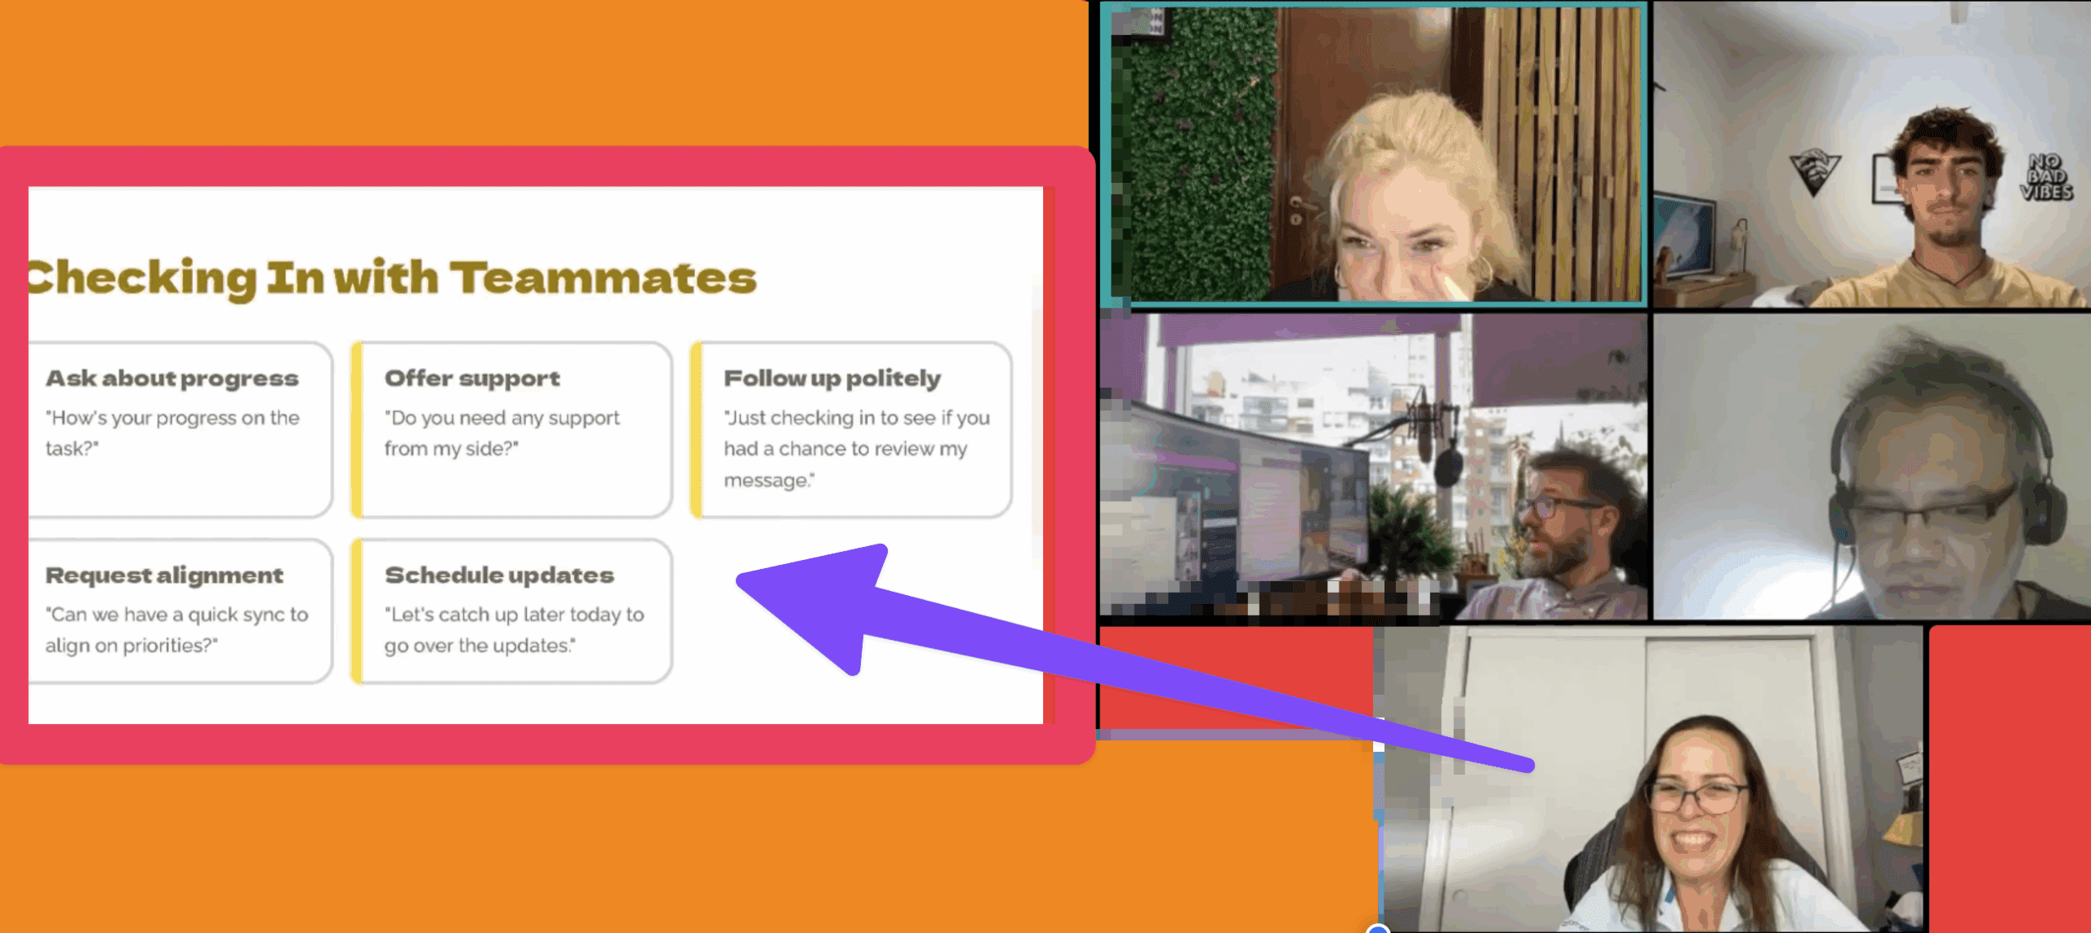2091x933 pixels.
Task: Select the "Follow up politely" card
Action: tap(852, 429)
